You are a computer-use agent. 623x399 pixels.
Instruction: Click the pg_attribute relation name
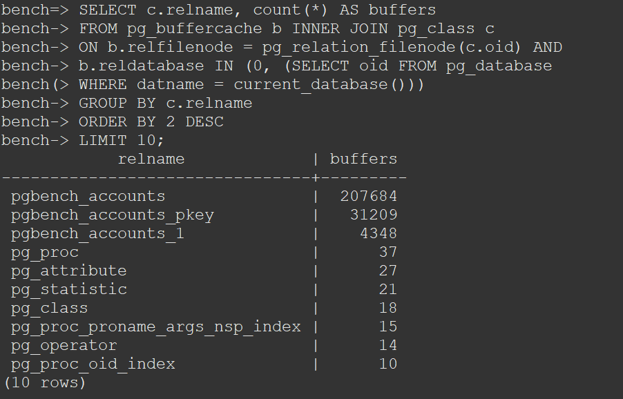69,271
